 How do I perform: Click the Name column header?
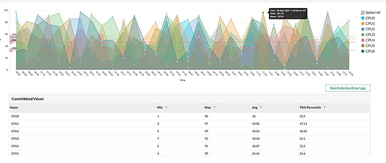click(x=14, y=107)
